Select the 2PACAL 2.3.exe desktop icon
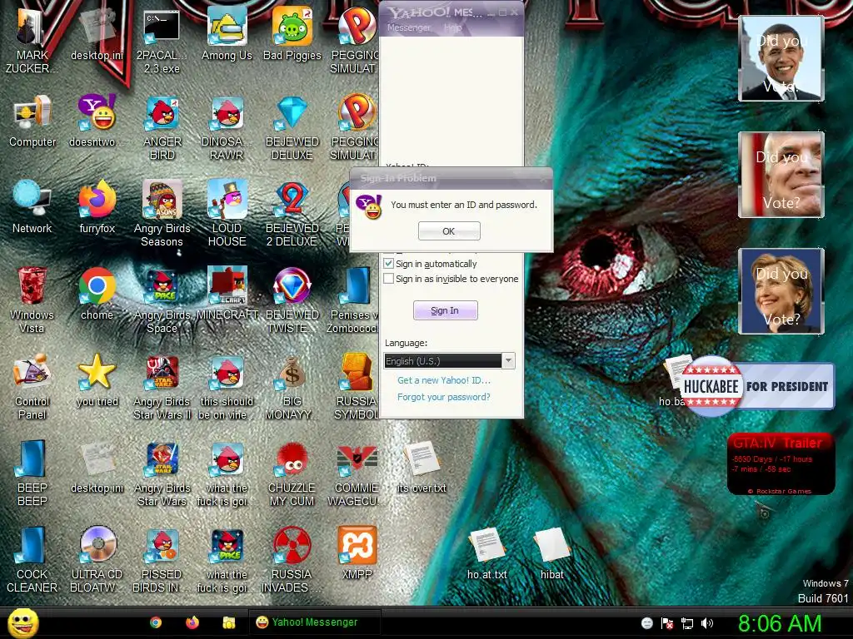The width and height of the screenshot is (853, 639). (162, 41)
